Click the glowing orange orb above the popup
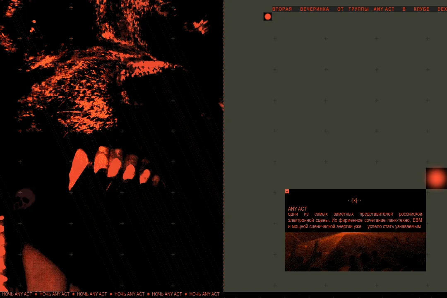447x298 pixels. 436,178
